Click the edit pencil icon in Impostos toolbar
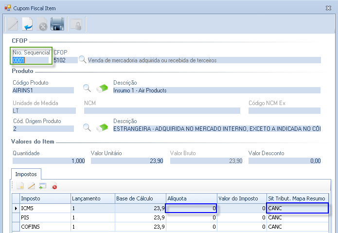Screen dimensions: 338x233 point(31,186)
